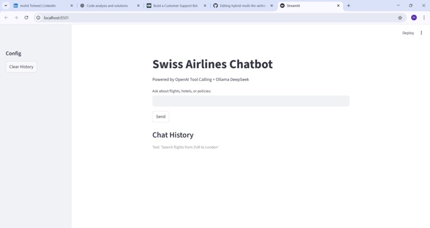Restore down the browser window
This screenshot has height=228, width=430.
(411, 5)
